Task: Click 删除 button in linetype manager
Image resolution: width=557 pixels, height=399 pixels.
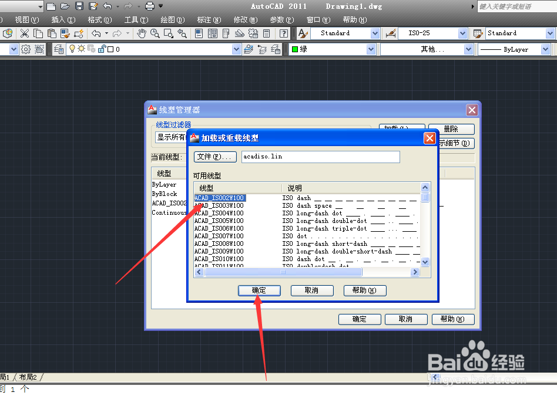Action: tap(451, 129)
